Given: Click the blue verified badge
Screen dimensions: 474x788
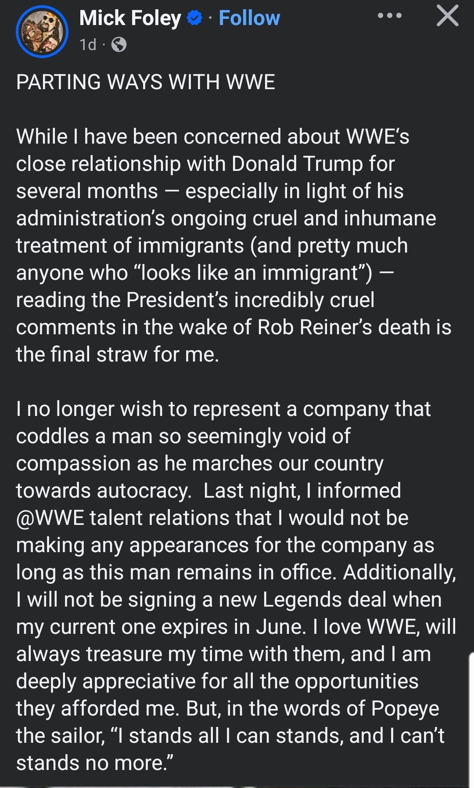Looking at the screenshot, I should tap(194, 18).
